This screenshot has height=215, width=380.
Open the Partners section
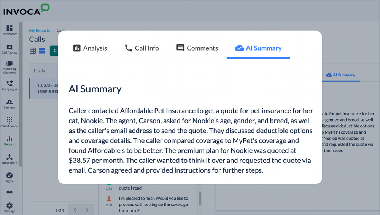point(10,104)
